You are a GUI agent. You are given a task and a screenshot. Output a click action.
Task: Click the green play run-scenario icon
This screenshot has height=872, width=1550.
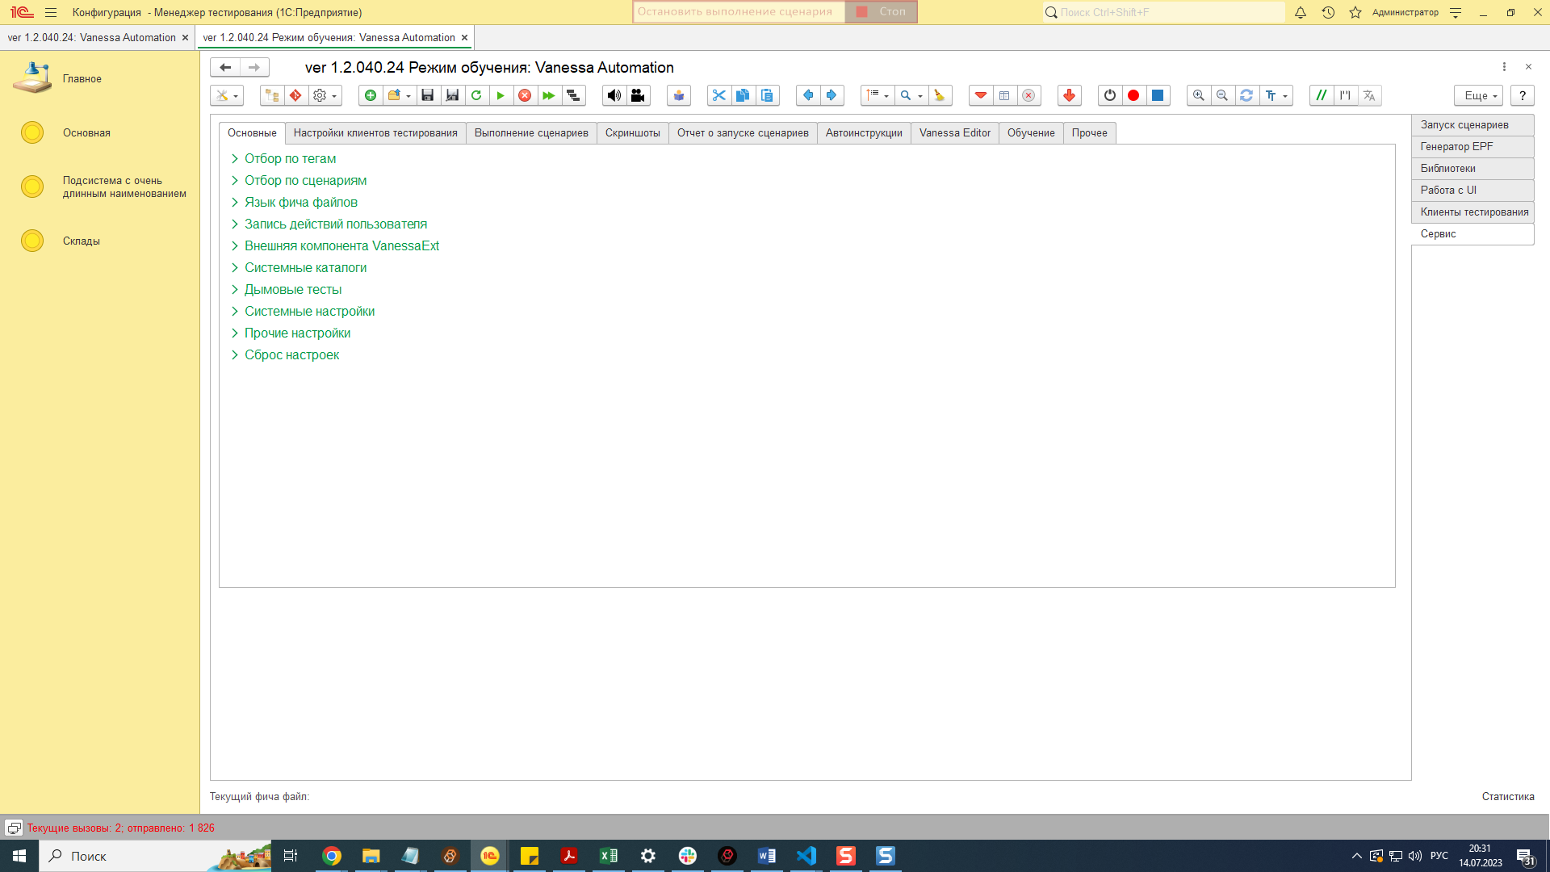pyautogui.click(x=501, y=95)
